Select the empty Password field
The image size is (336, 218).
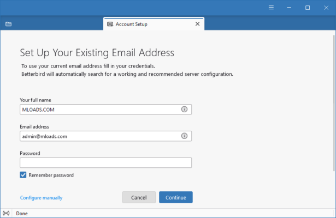coord(105,162)
